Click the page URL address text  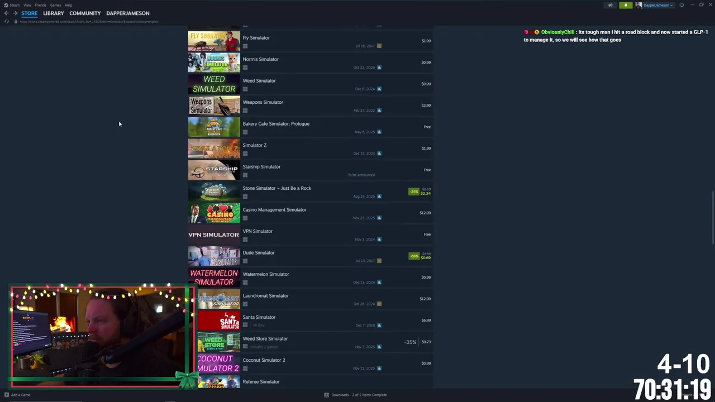pyautogui.click(x=89, y=21)
